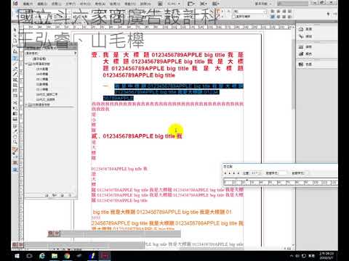This screenshot has height=261, width=349.
Task: Click the InDesign icon on the taskbar
Action: coord(105,256)
